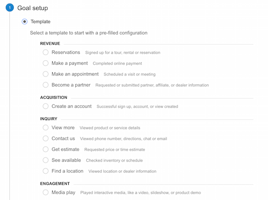Click the ENGAGEMENT section header
This screenshot has height=200, width=268.
tap(55, 184)
